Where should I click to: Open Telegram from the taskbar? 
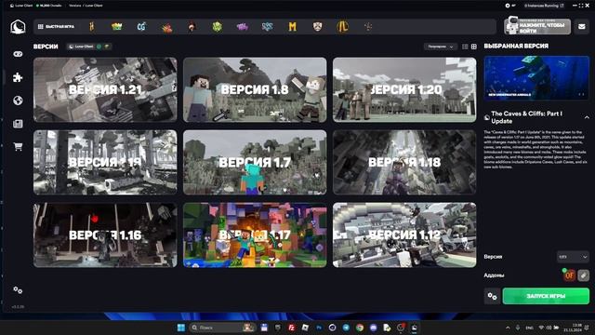[x=346, y=328]
